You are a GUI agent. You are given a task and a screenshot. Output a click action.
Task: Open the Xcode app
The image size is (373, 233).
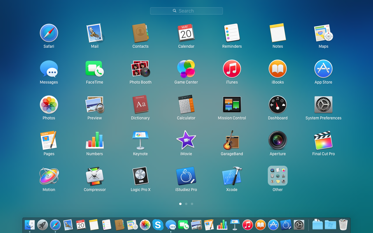pos(232,176)
